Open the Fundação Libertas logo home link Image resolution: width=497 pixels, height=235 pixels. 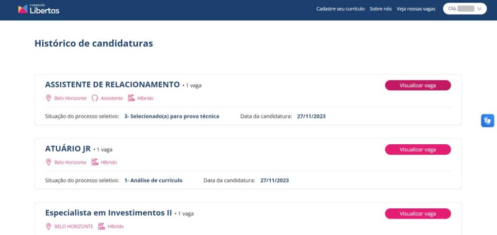39,9
